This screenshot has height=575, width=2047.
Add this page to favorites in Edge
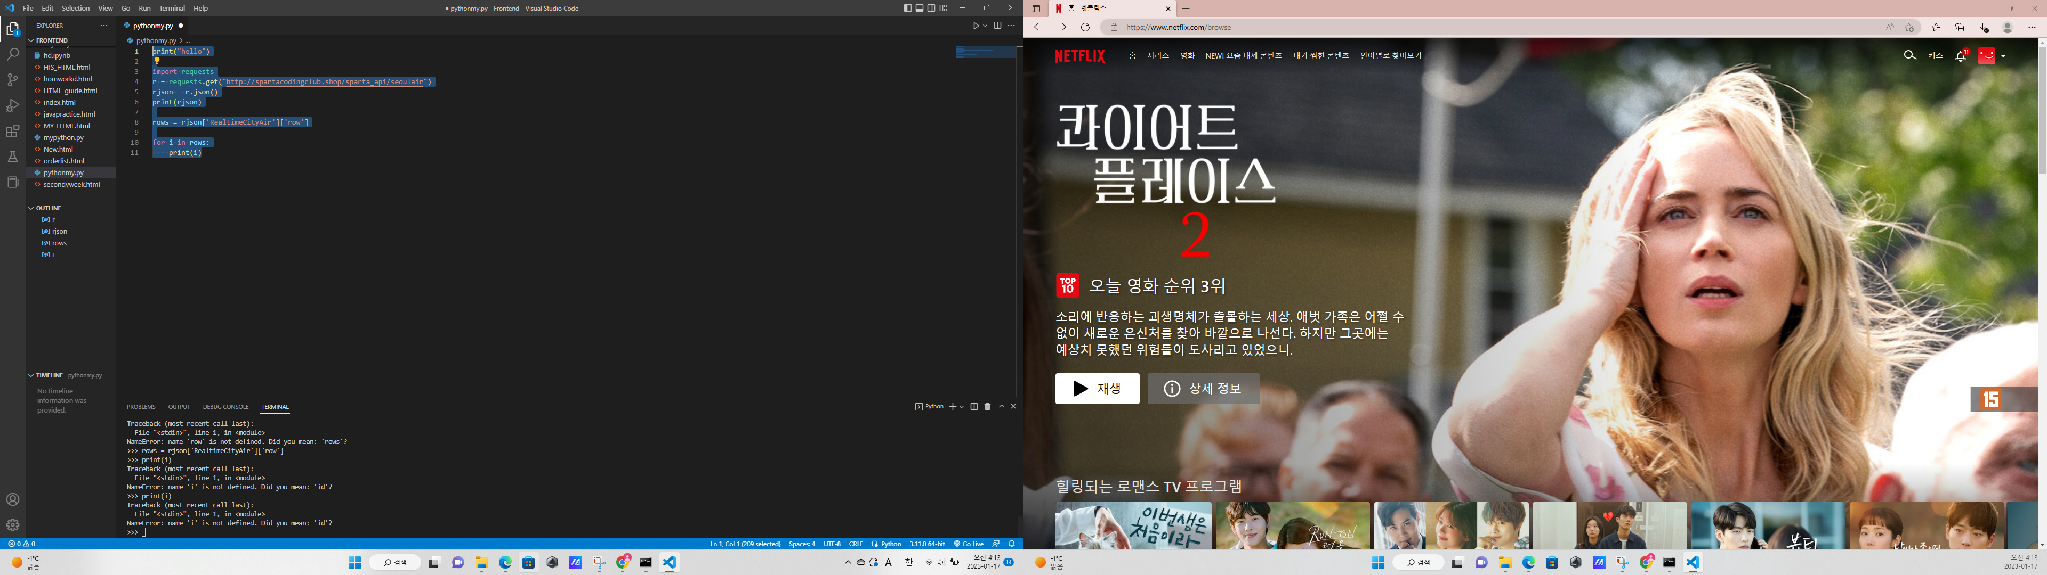(x=1909, y=27)
